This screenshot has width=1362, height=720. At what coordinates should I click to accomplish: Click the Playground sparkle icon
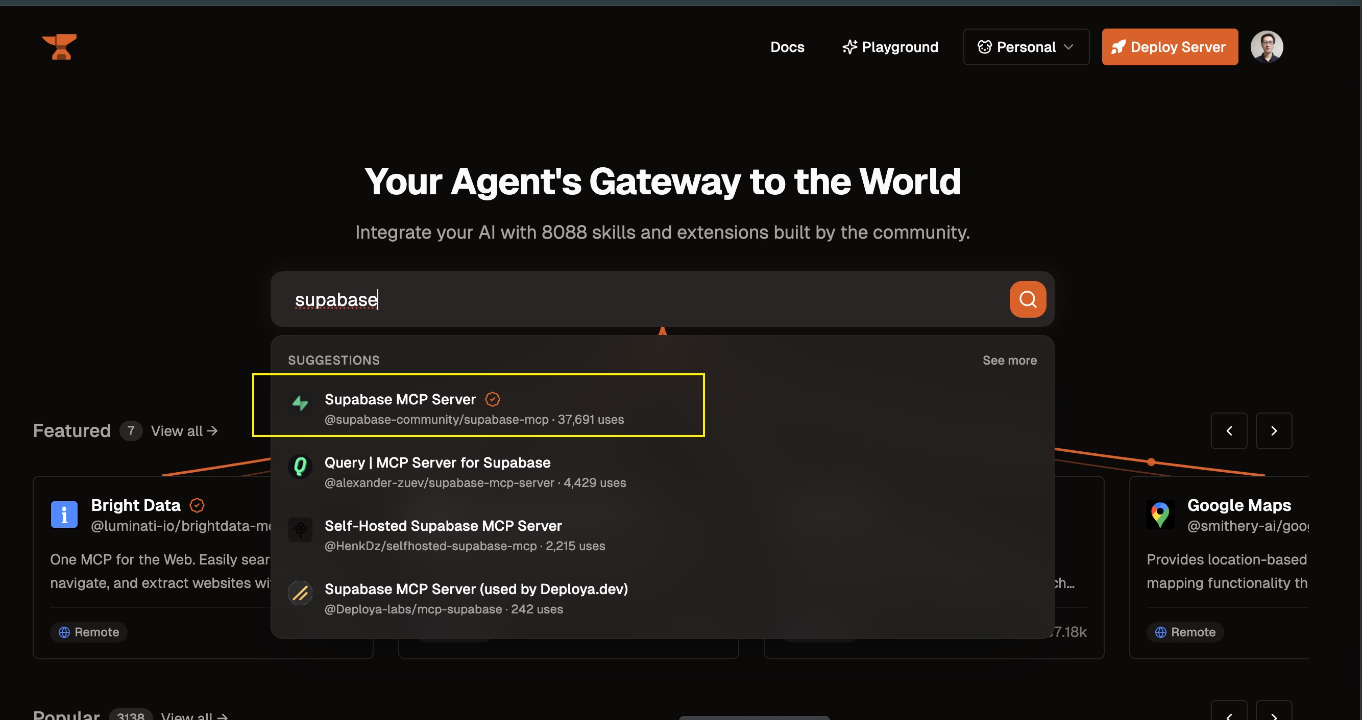point(849,47)
